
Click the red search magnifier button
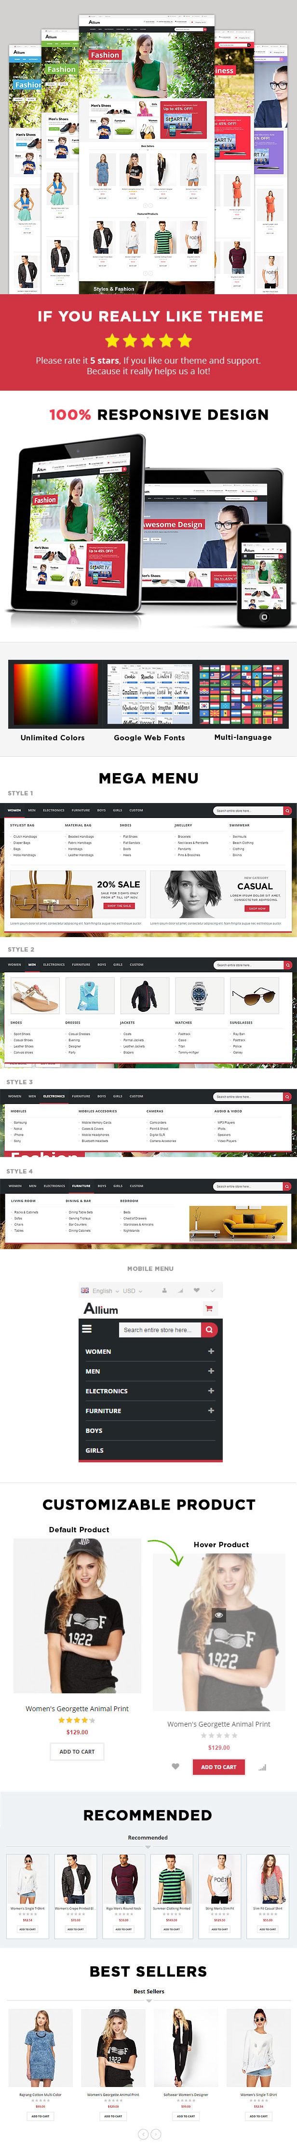point(209,1329)
